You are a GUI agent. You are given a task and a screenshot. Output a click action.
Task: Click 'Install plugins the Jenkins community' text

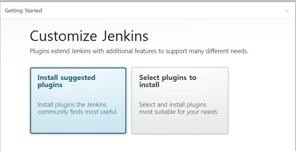[x=77, y=108]
